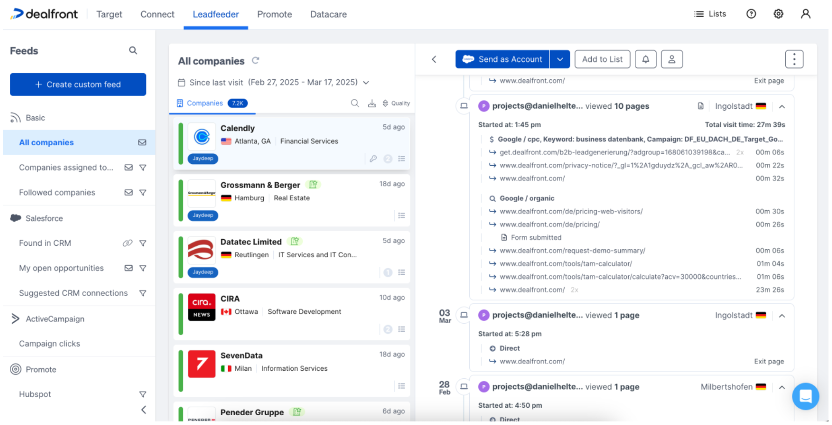Image resolution: width=832 pixels, height=425 pixels.
Task: Search feeds with the magnifier icon
Action: click(x=133, y=50)
